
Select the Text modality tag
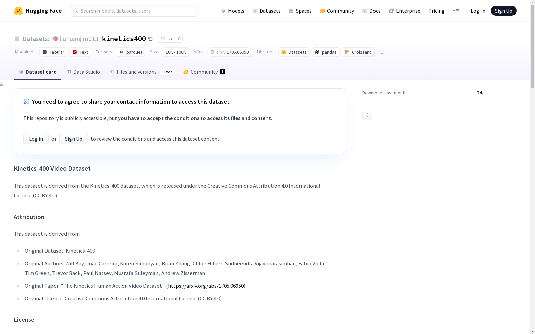point(80,52)
